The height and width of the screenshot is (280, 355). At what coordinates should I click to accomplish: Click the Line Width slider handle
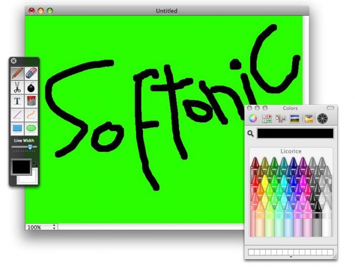30,147
